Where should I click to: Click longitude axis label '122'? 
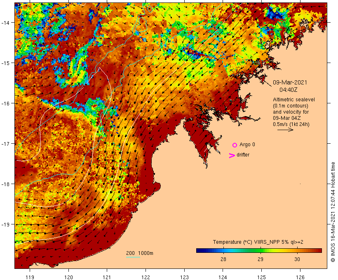coord(146,277)
